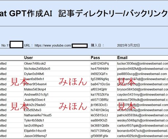Click the Email column header

tap(122, 58)
